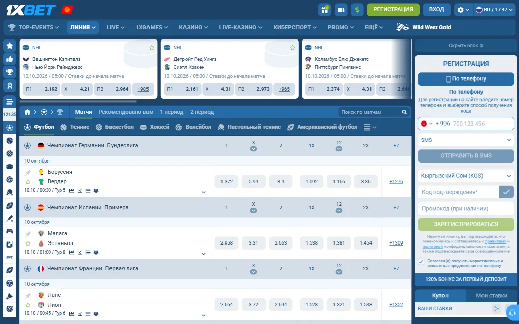Click the dollar deposit icon

click(x=357, y=10)
